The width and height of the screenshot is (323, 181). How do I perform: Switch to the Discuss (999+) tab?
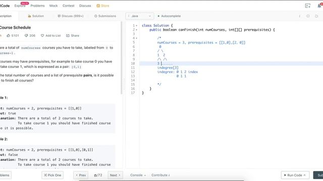coord(71,16)
